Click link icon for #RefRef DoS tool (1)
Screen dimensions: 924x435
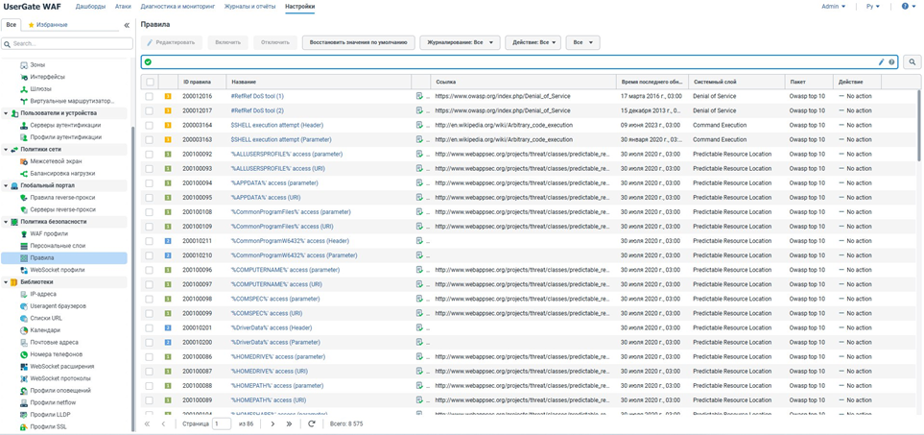tap(419, 97)
